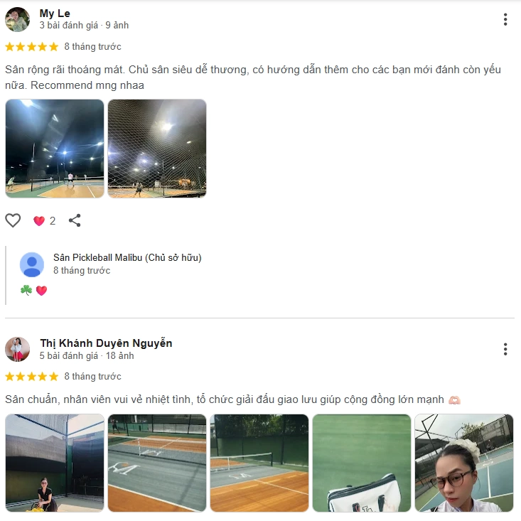Open My Le's profile avatar
521x521 pixels.
click(17, 20)
